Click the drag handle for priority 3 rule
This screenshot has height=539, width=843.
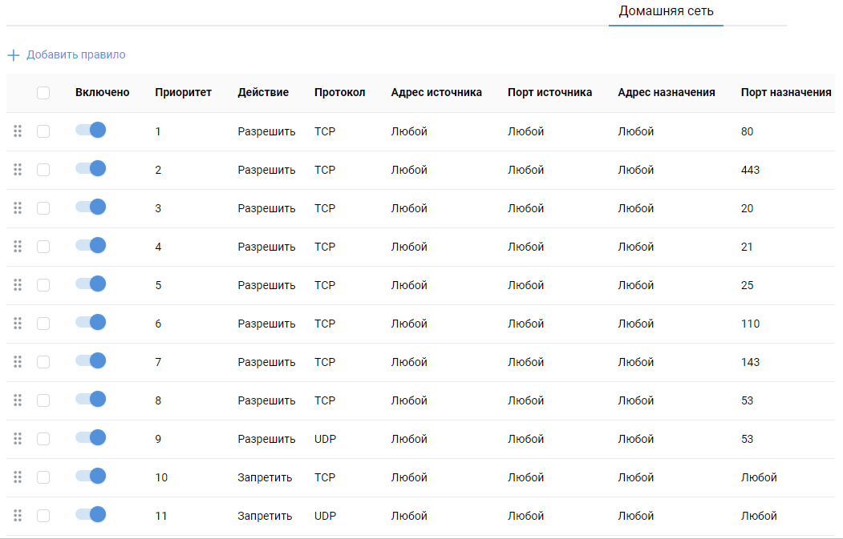pyautogui.click(x=18, y=208)
